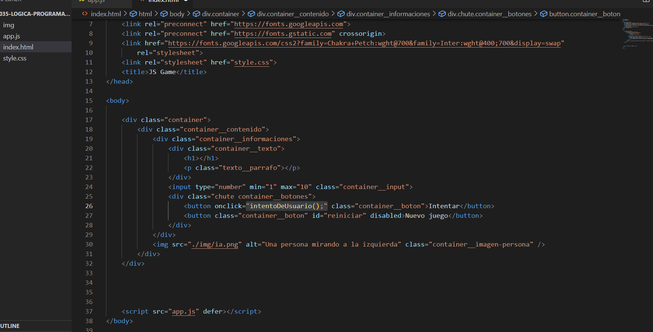
Task: Click the "Nuevo juego" text on line 27
Action: click(x=426, y=216)
